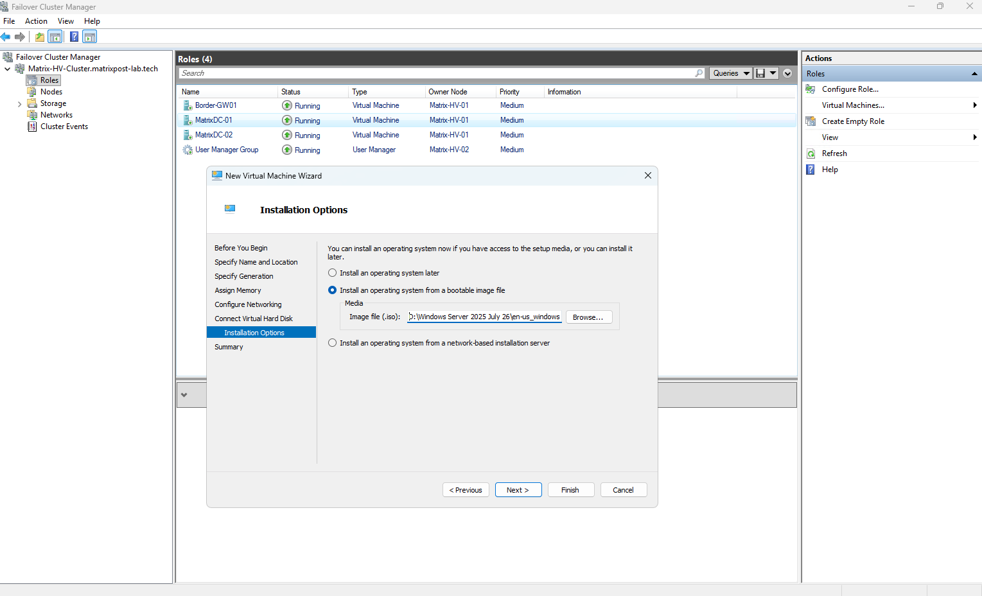Open the Queries dropdown
Screen dimensions: 982x596
pyautogui.click(x=731, y=73)
